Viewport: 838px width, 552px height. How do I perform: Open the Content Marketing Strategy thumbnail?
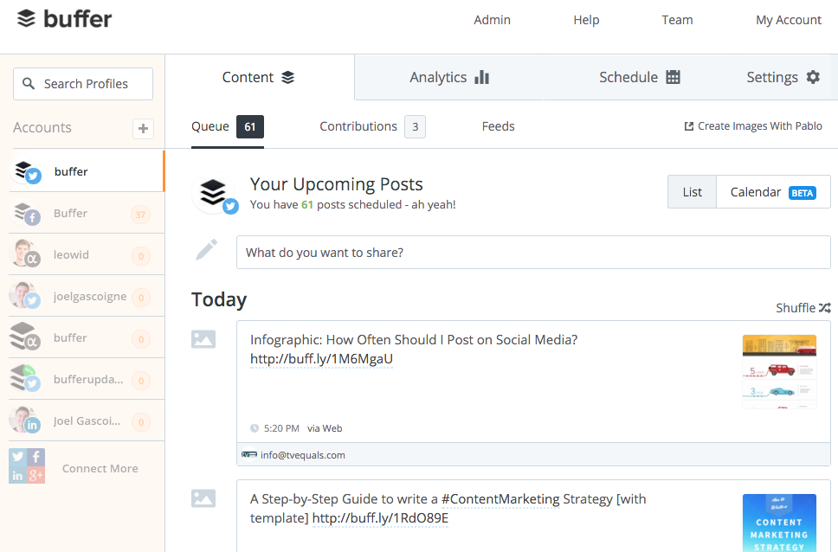[779, 523]
